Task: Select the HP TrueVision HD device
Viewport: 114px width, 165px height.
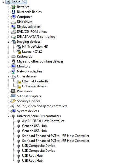Action: 35,47
